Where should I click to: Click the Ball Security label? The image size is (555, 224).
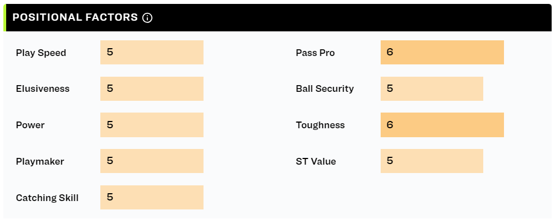(x=325, y=88)
